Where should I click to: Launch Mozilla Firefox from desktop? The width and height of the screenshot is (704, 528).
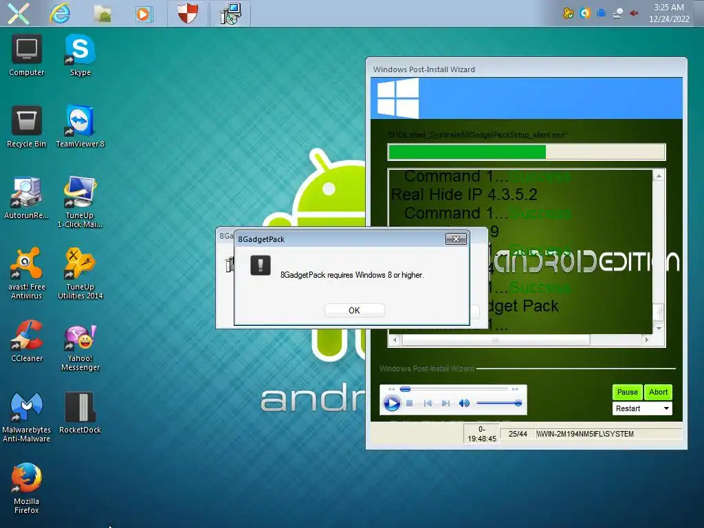pyautogui.click(x=27, y=488)
